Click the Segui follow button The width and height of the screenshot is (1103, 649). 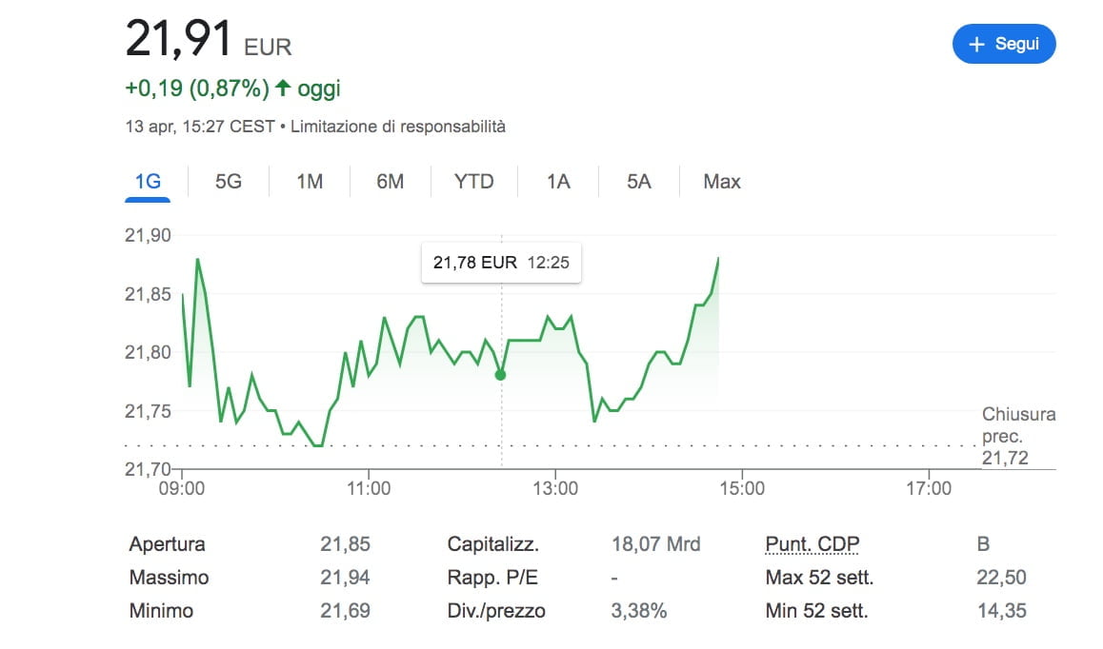[1004, 44]
